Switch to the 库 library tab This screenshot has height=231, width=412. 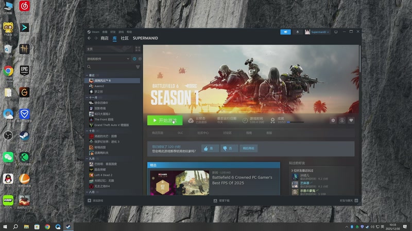(x=115, y=38)
